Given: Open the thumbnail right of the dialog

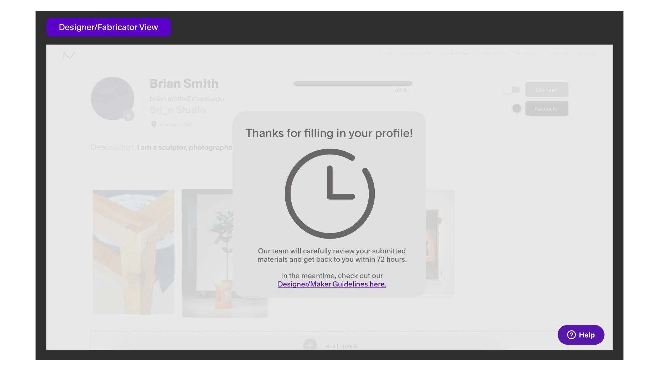Looking at the screenshot, I should point(440,243).
